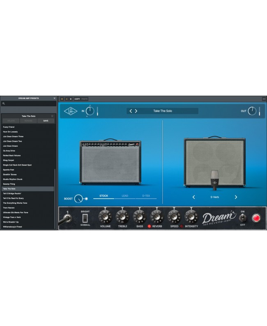This screenshot has width=267, height=326.
Task: Click the search magnifier icon in presets
Action: (4, 103)
